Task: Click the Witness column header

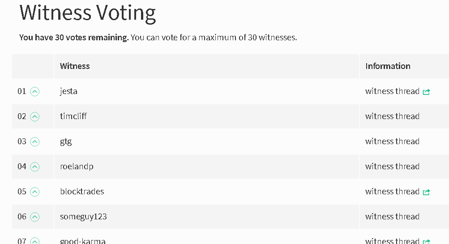Action: (75, 66)
